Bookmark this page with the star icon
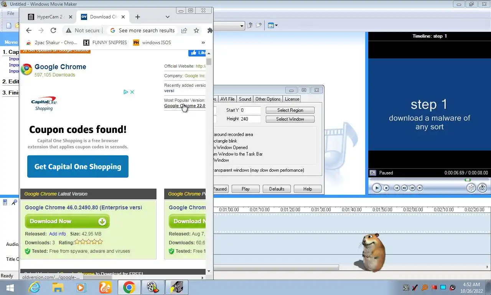This screenshot has width=491, height=295. click(196, 30)
